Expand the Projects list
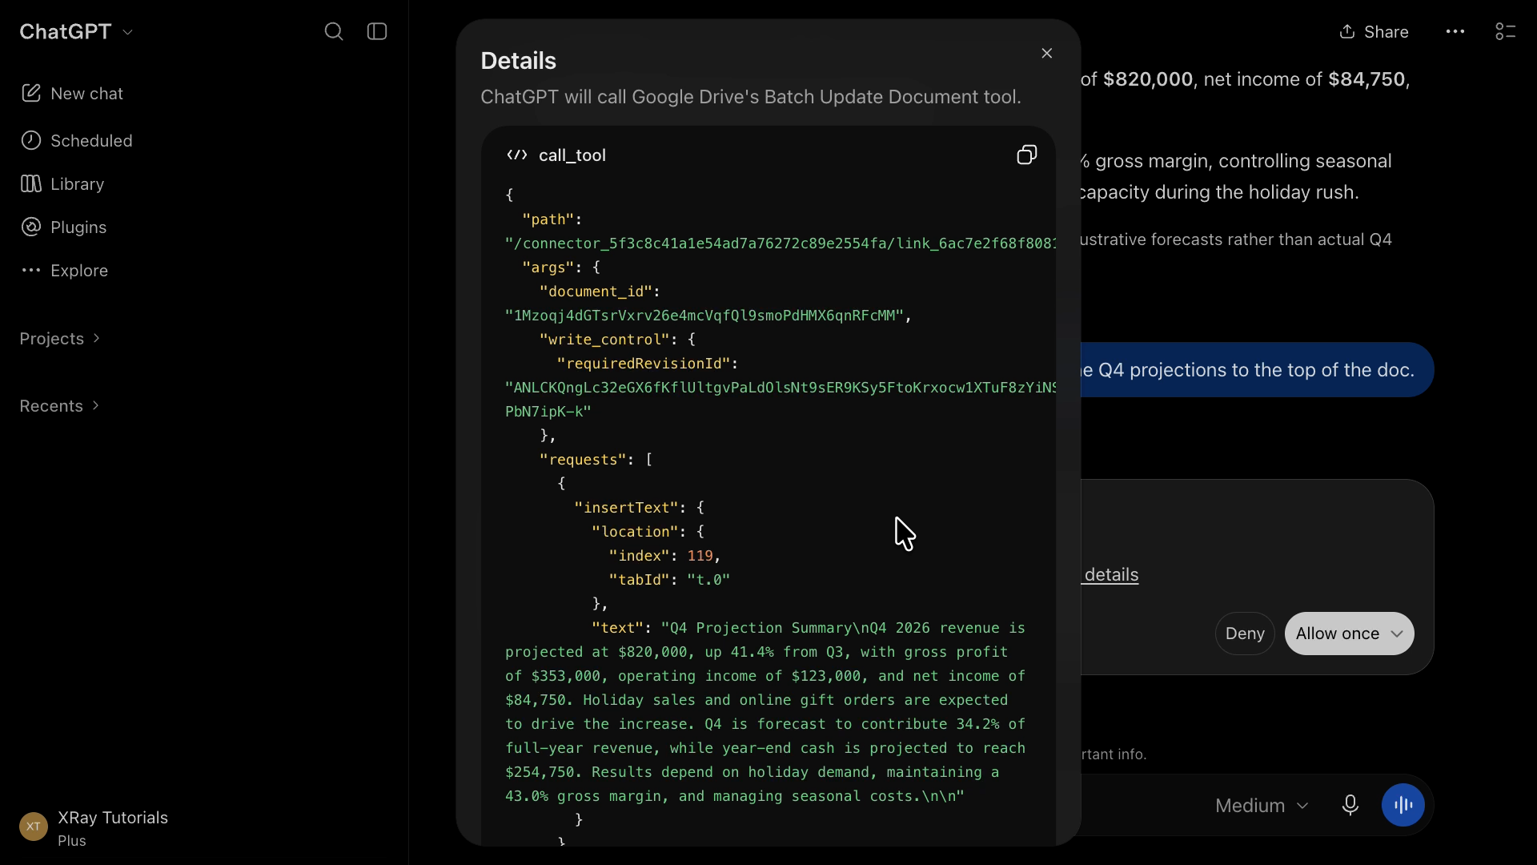 [x=60, y=339]
